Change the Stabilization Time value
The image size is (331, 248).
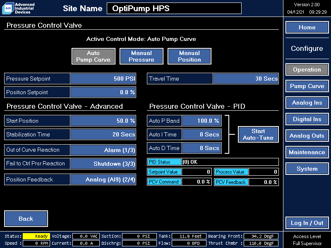(x=103, y=134)
